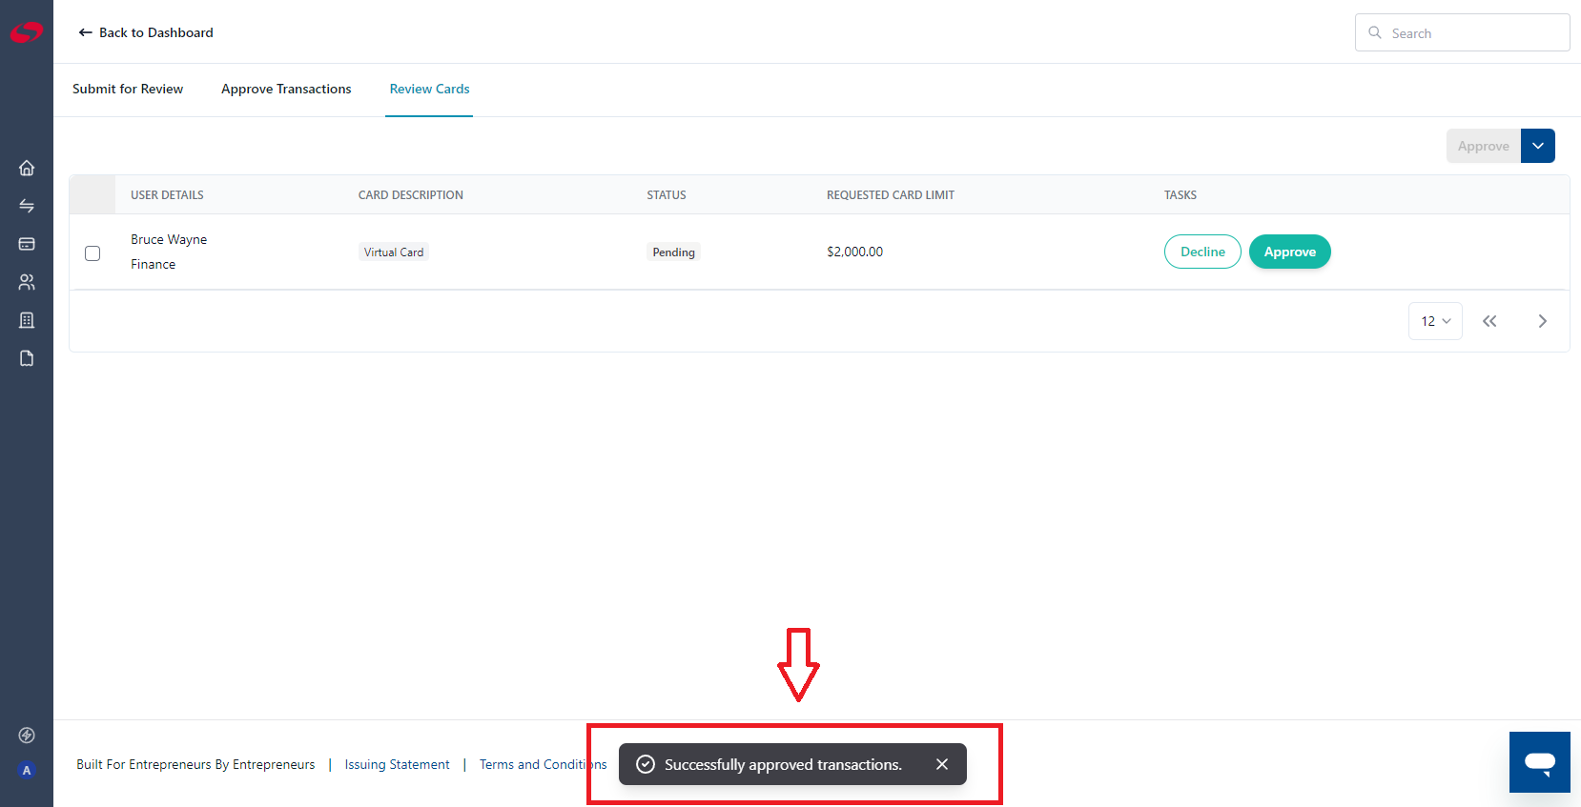
Task: Click the STATUS column header
Action: pyautogui.click(x=667, y=194)
